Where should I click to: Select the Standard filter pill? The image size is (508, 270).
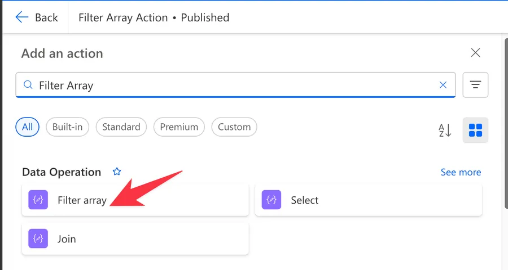pos(121,127)
